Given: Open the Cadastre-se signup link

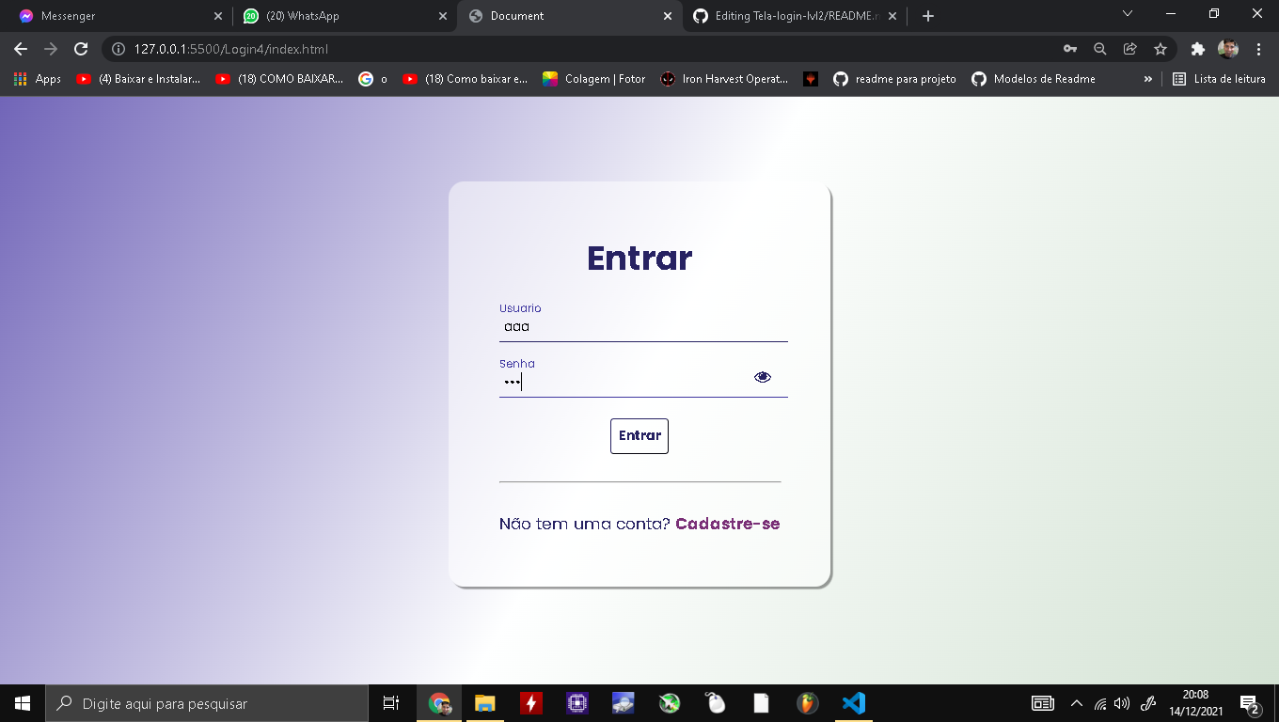Looking at the screenshot, I should coord(727,524).
